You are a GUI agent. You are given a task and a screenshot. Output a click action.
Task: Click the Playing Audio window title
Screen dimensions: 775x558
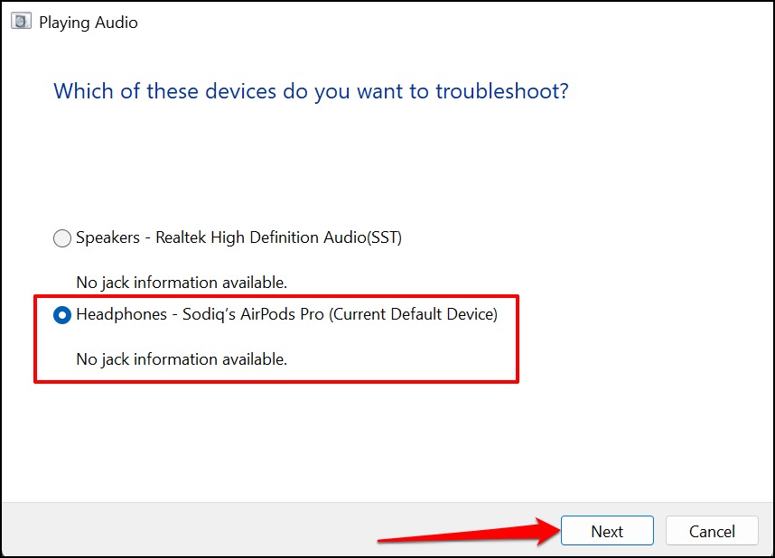pos(89,23)
